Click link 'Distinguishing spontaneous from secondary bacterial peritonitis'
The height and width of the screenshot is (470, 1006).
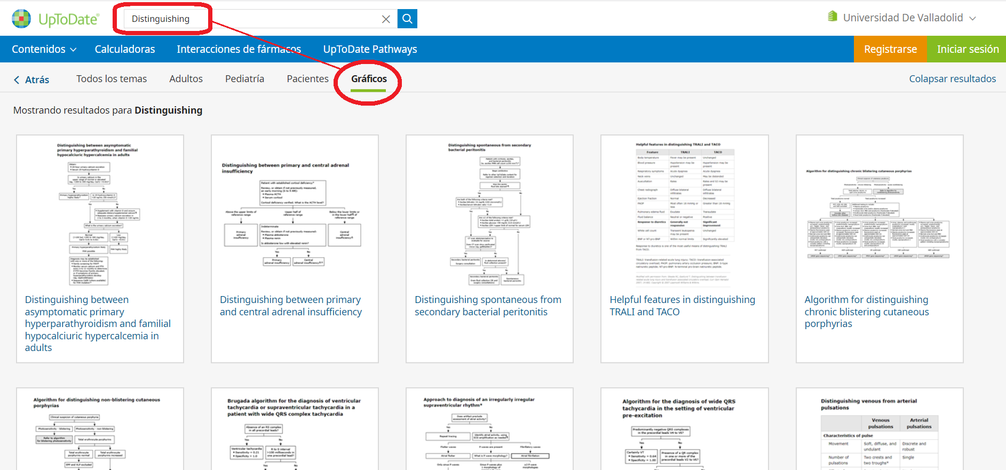coord(488,306)
